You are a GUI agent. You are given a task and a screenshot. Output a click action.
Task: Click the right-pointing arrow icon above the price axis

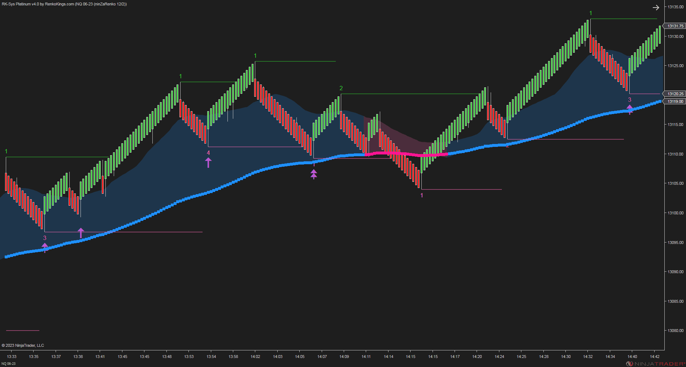tap(656, 7)
